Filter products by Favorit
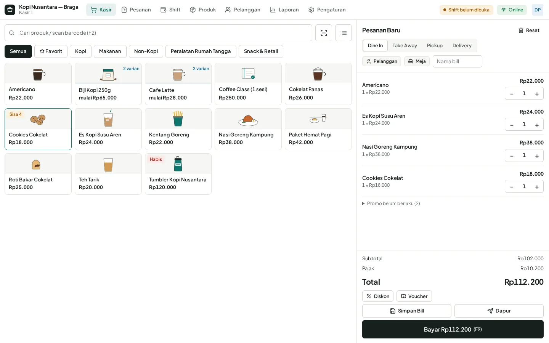The height and width of the screenshot is (343, 549). [51, 51]
